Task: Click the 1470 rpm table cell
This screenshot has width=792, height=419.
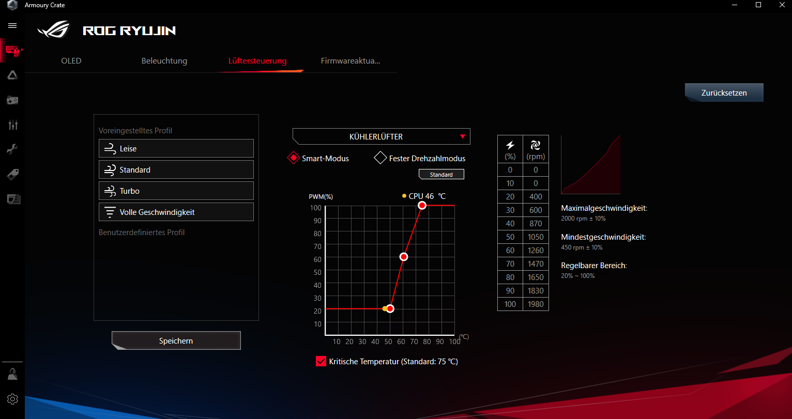Action: [x=536, y=263]
